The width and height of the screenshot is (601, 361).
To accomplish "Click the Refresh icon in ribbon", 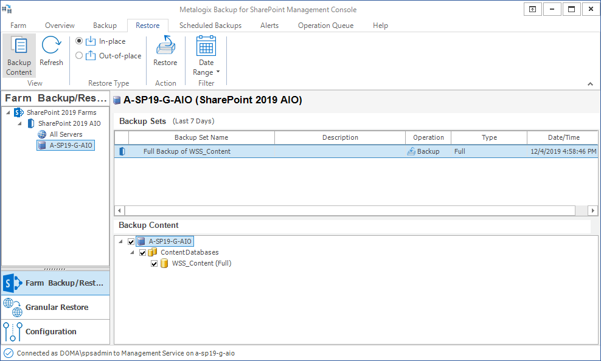I will point(51,46).
